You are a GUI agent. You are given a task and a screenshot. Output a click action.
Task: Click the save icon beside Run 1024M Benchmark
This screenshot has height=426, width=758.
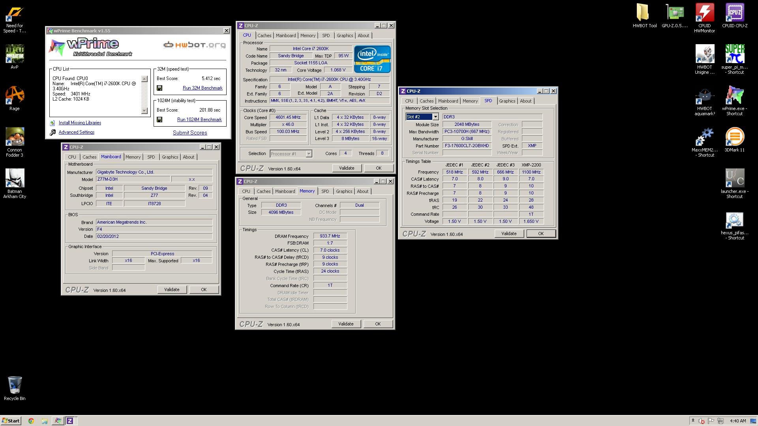click(159, 120)
